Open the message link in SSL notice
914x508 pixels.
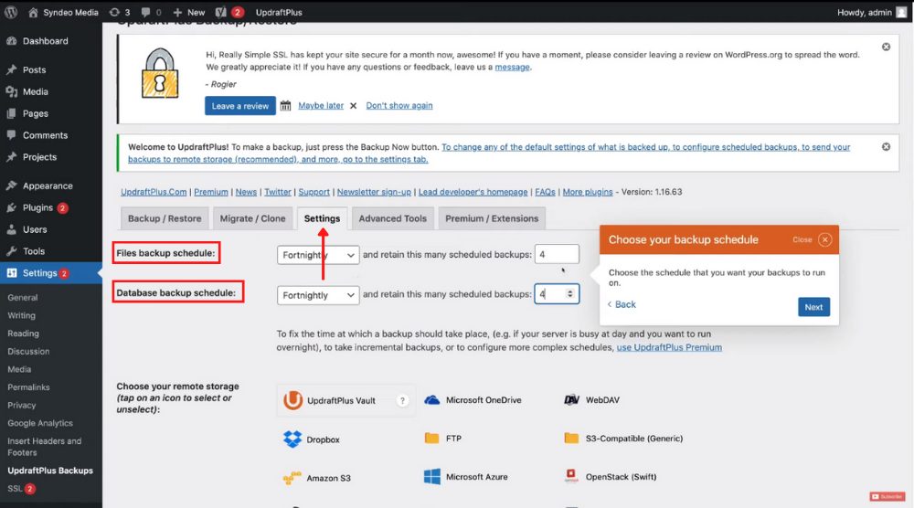tap(513, 67)
